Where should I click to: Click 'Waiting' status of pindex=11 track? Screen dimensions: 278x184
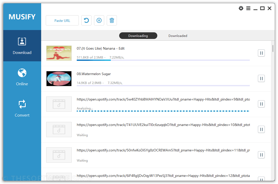pyautogui.click(x=82, y=160)
